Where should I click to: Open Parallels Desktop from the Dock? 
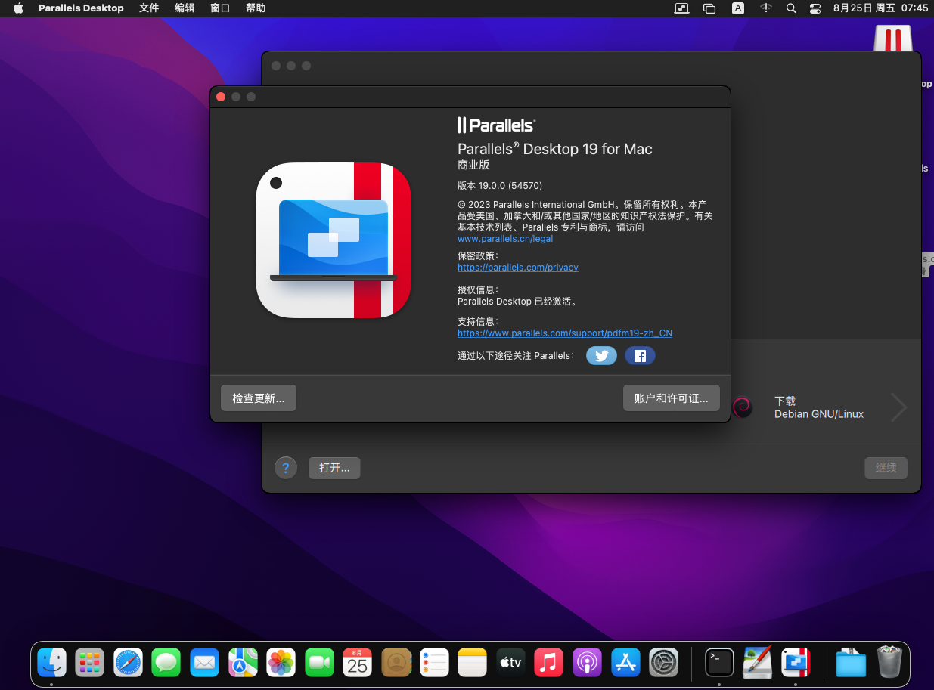(796, 663)
